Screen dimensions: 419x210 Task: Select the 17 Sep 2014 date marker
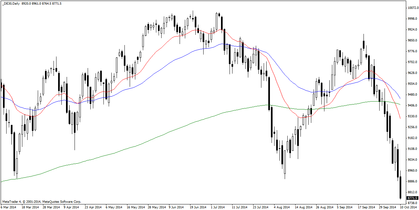coord(366,207)
